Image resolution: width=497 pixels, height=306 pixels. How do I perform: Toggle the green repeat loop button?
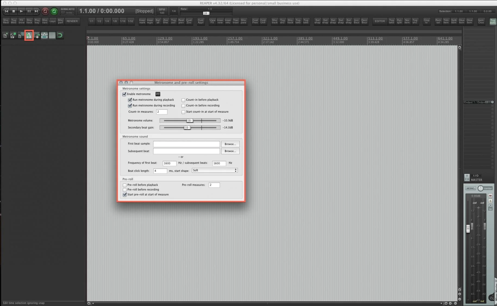pyautogui.click(x=54, y=11)
